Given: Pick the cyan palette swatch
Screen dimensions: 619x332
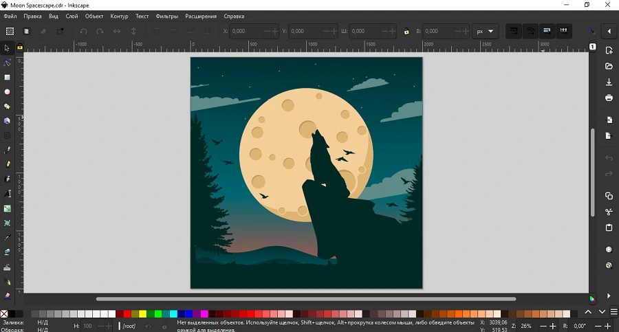Looking at the screenshot, I should (173, 314).
